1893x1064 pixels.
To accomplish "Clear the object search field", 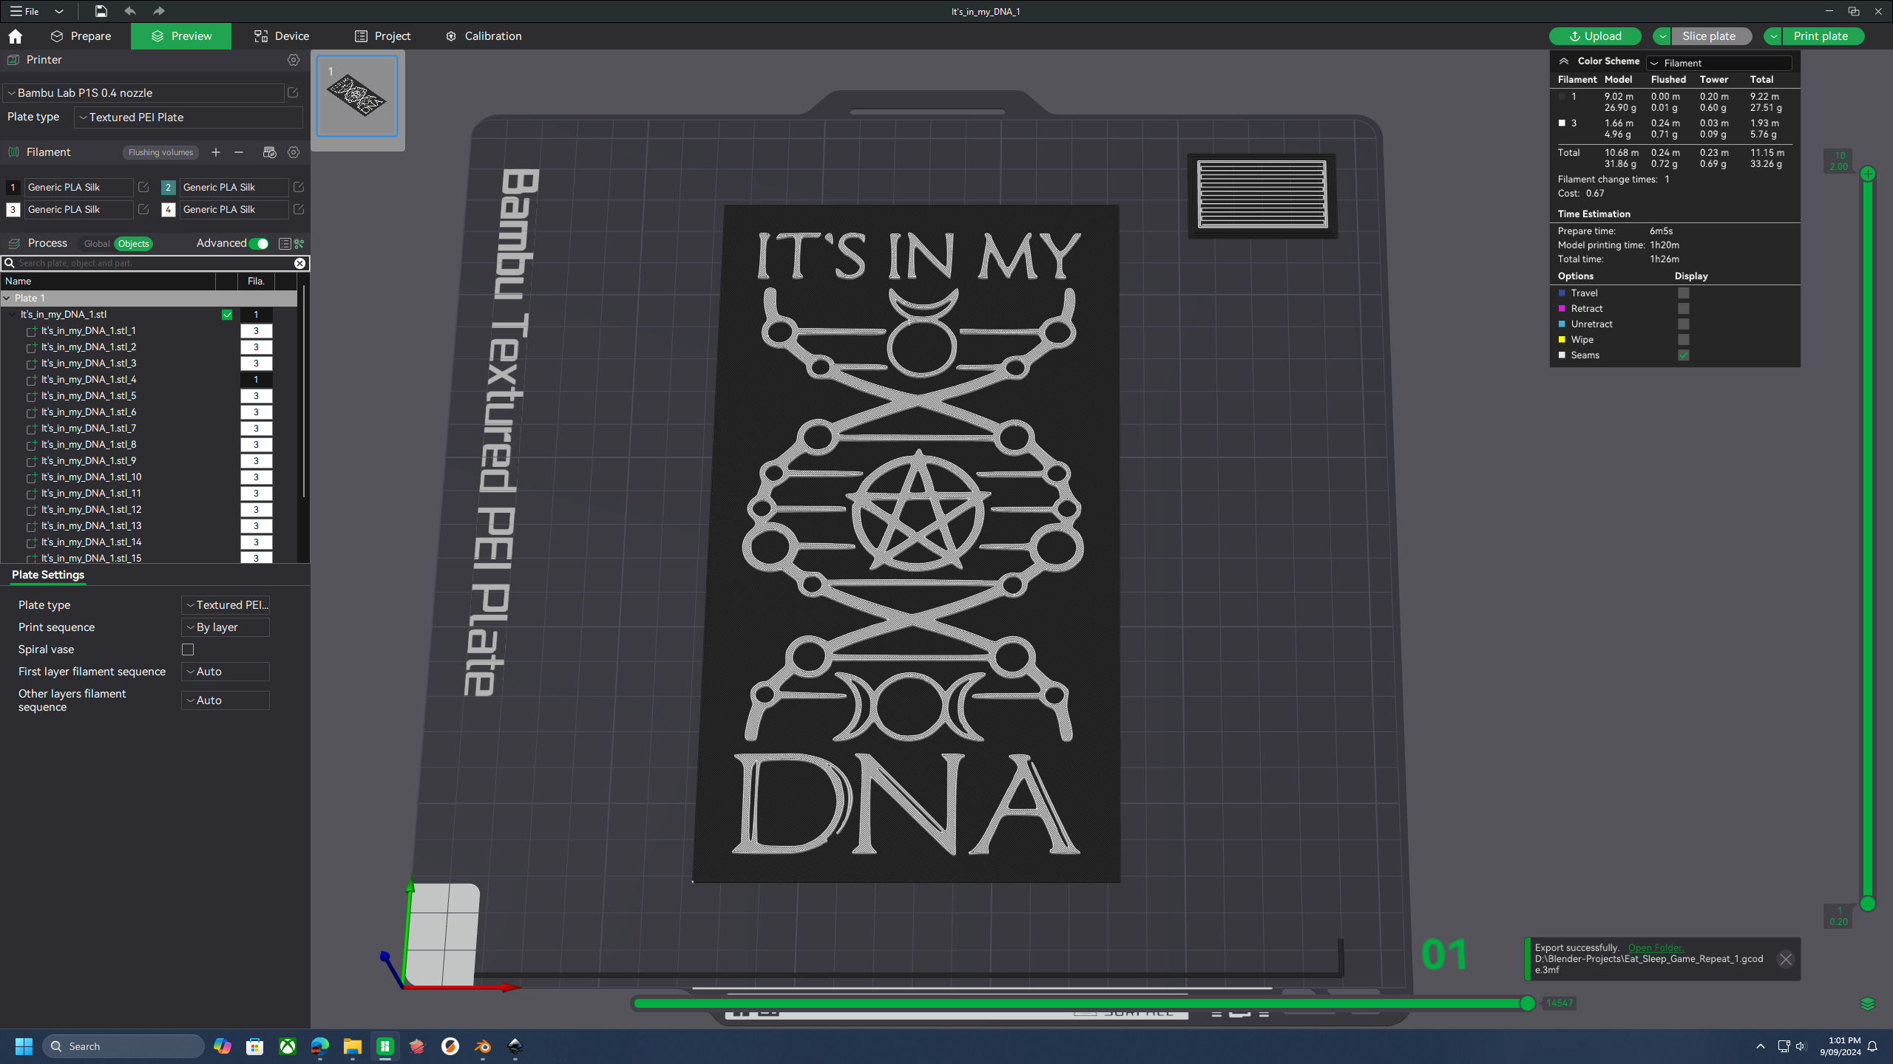I will 299,263.
